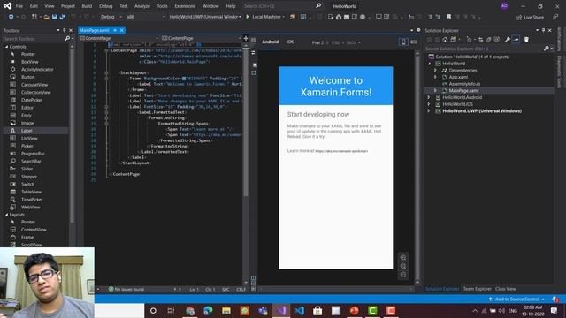Click the bookmark icon in the toolbar
Viewport: 566px width, 318px height.
pos(448,17)
